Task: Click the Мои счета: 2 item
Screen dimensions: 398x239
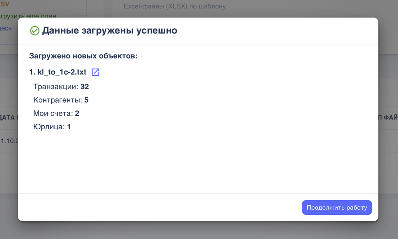Action: (x=55, y=113)
